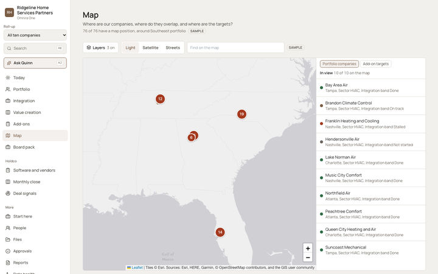This screenshot has height=274, width=438.
Task: Click the Today sun icon
Action: tap(8, 78)
